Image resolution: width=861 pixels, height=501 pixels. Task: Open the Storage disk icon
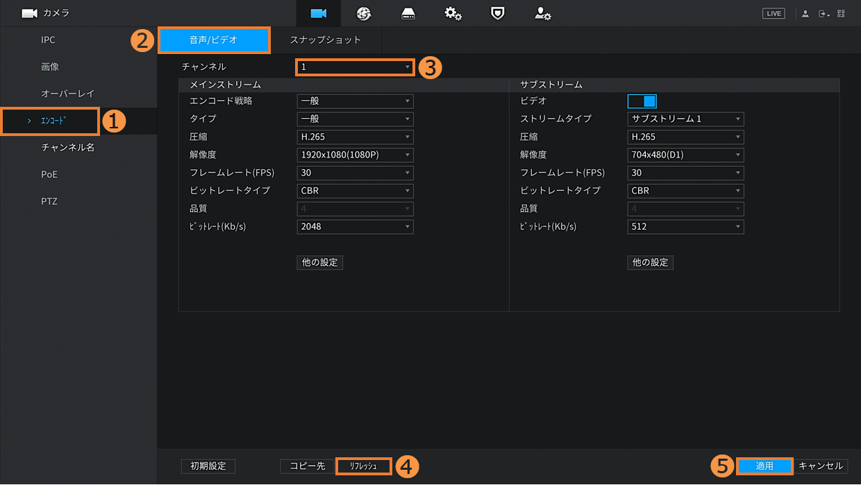(x=408, y=13)
